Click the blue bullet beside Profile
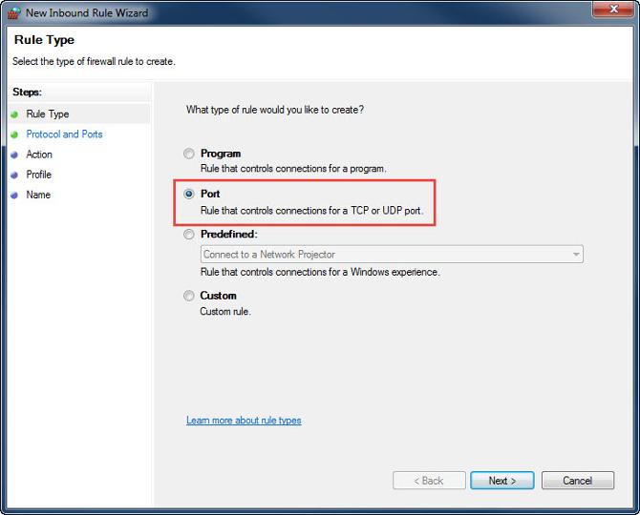 [x=14, y=175]
